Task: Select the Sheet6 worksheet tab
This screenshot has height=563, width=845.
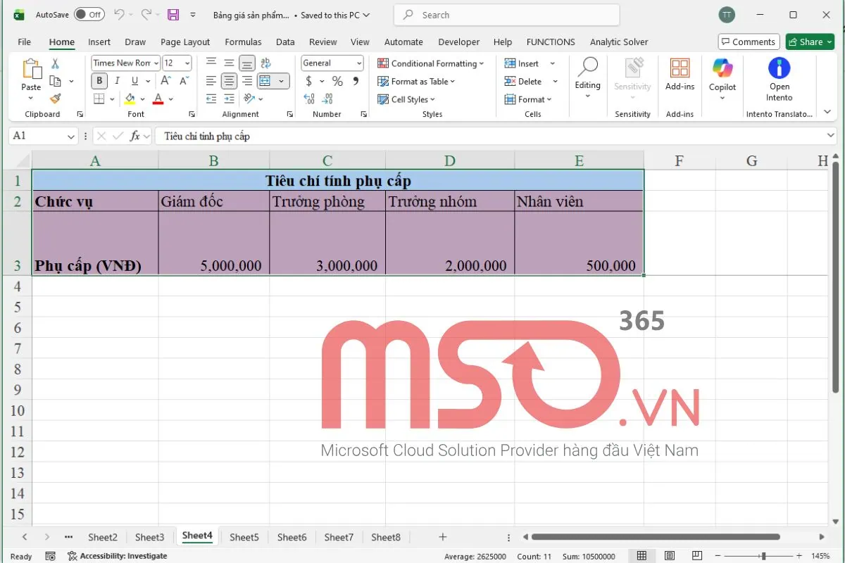Action: pos(292,536)
